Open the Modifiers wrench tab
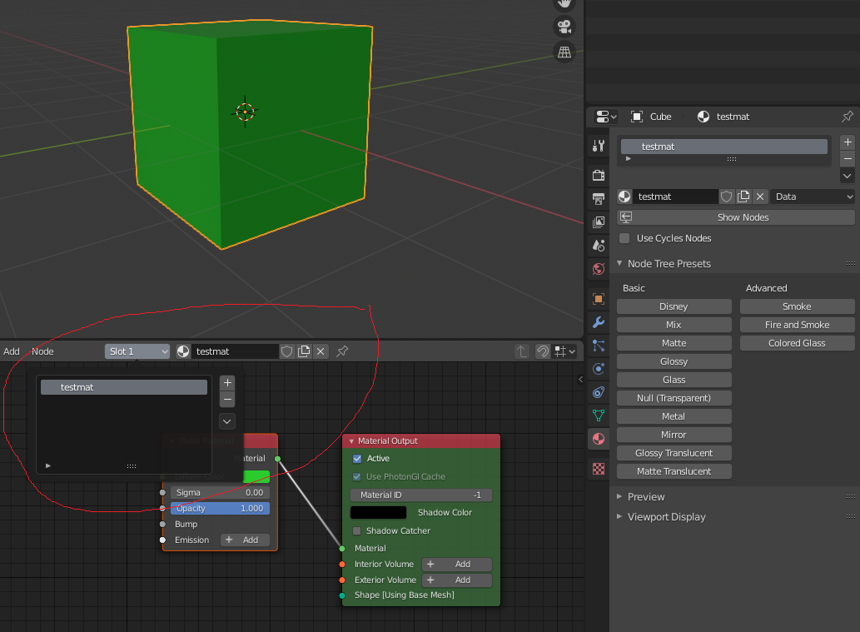Viewport: 860px width, 632px height. [x=598, y=322]
